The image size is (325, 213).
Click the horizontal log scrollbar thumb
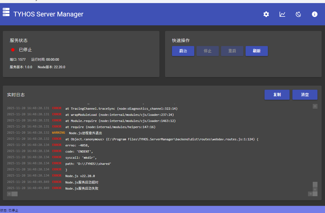click(x=15, y=194)
